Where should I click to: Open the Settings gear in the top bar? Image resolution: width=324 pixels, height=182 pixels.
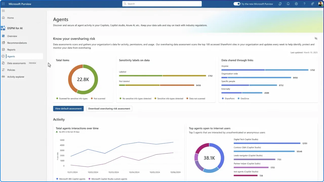pyautogui.click(x=296, y=4)
